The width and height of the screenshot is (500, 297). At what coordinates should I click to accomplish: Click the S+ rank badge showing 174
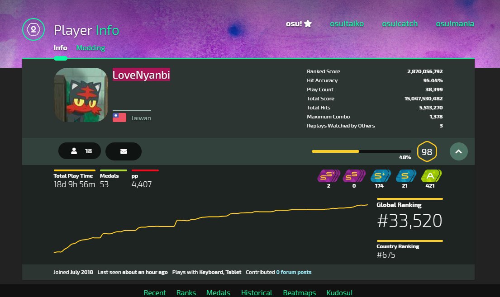pos(380,176)
